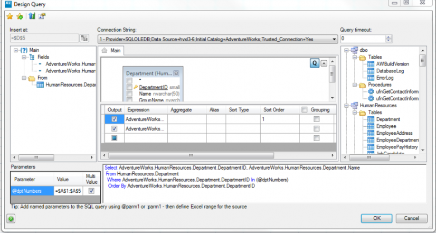This screenshot has width=436, height=233.
Task: Click the yellow star favorites icon
Action: pyautogui.click(x=9, y=16)
